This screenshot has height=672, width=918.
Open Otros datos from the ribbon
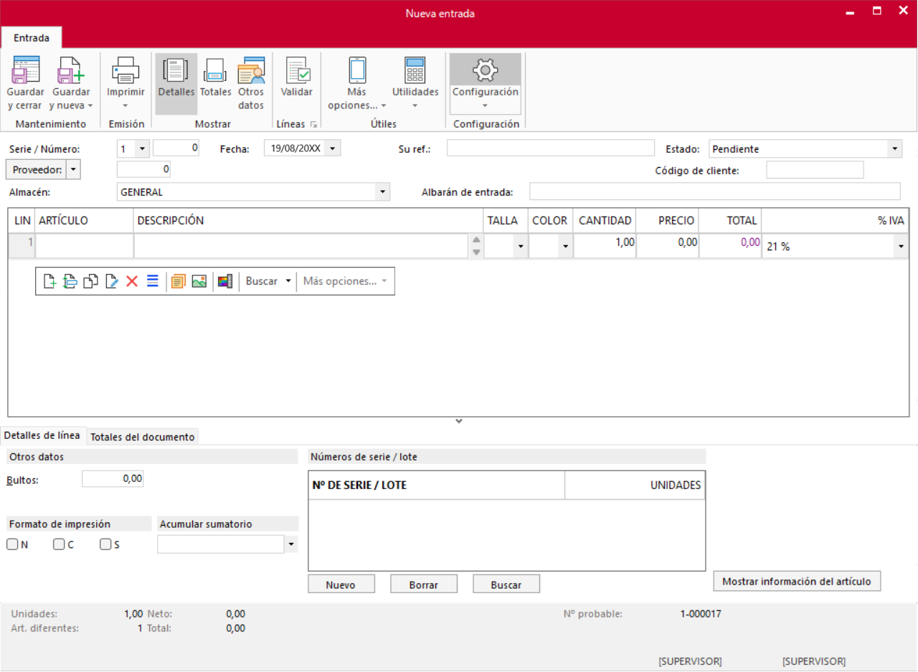coord(251,84)
